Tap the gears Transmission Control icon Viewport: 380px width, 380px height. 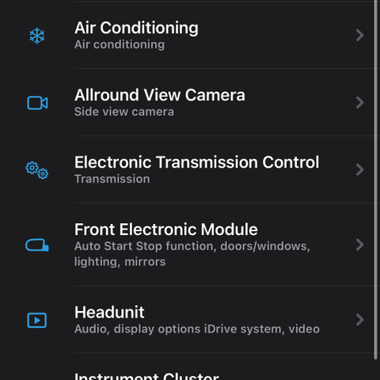coord(37,170)
